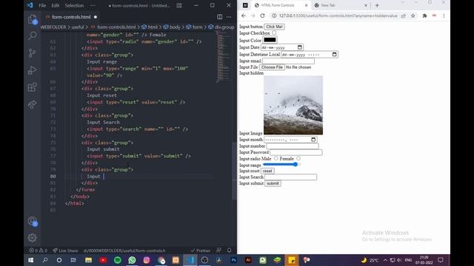Open notifications bell in status bar
This screenshot has width=474, height=266.
[x=229, y=250]
